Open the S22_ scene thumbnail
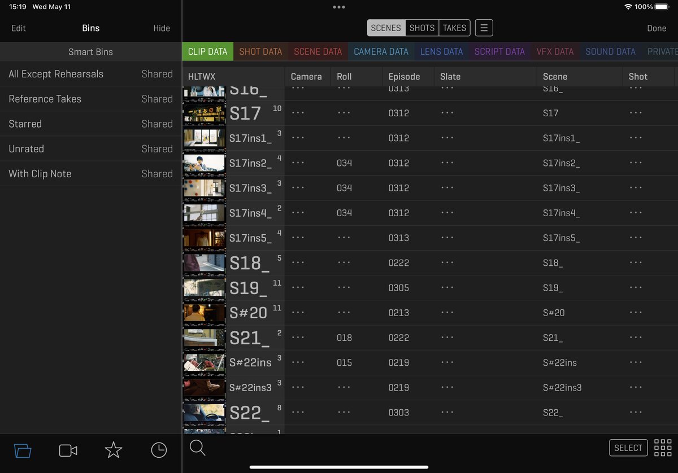This screenshot has height=473, width=678. click(x=204, y=412)
